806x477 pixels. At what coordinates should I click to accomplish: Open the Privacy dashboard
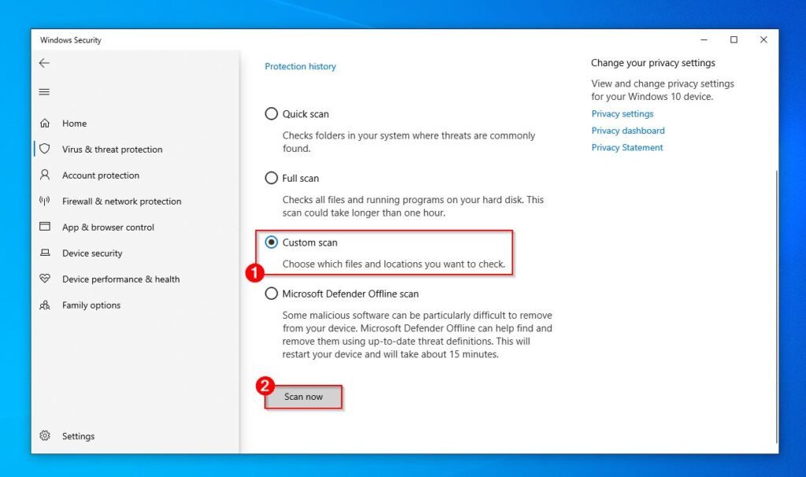[x=627, y=131]
